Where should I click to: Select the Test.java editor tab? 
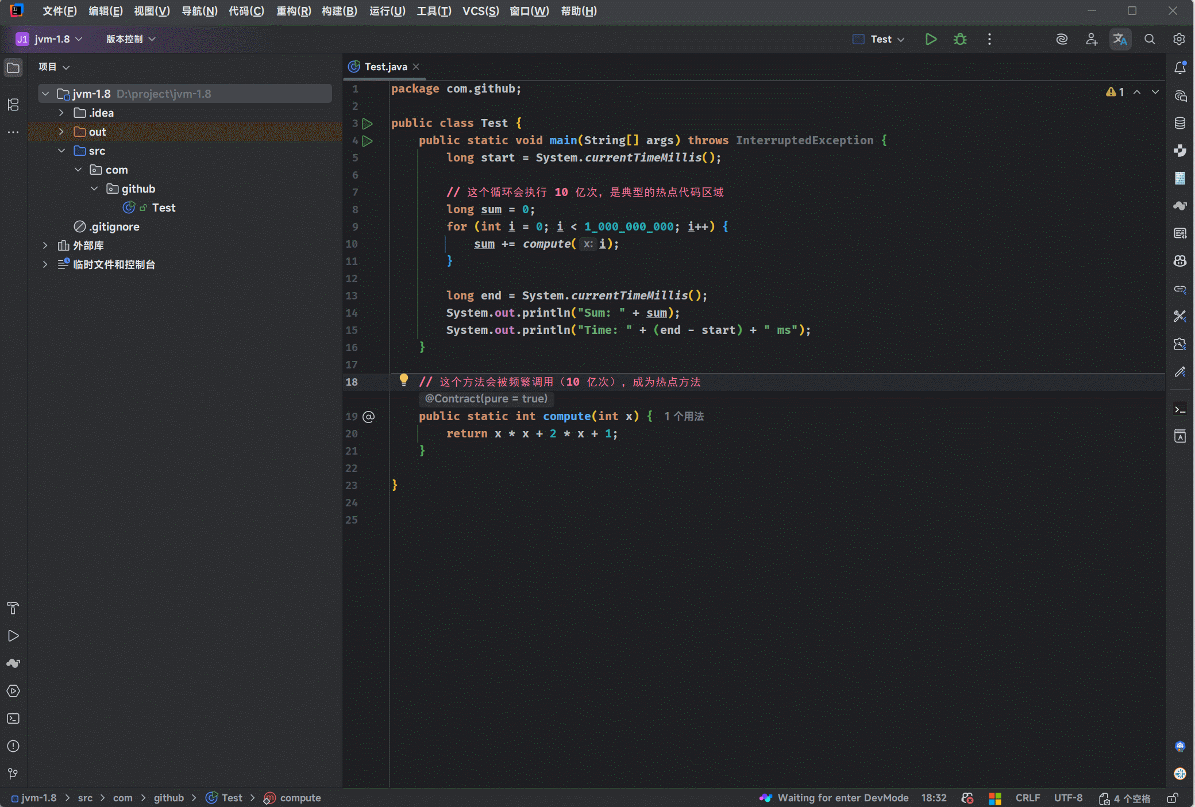click(x=385, y=67)
